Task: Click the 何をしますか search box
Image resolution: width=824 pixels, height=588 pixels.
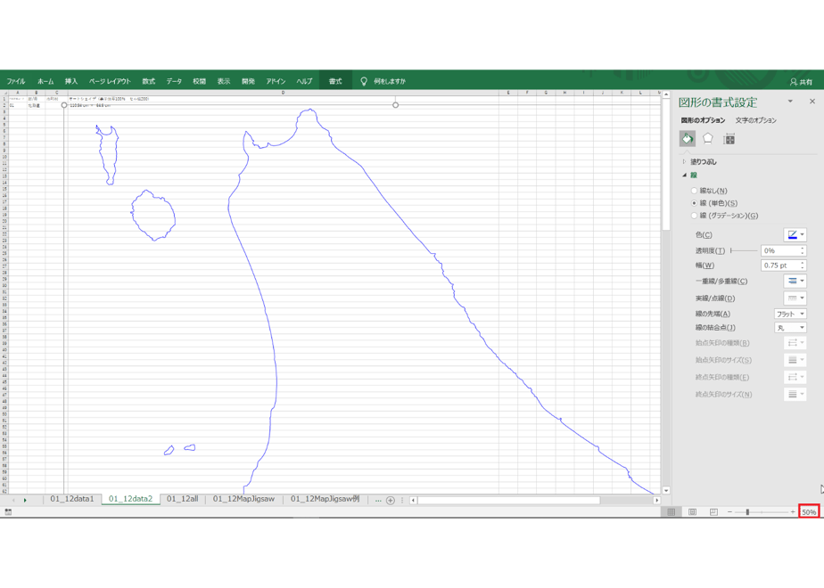Action: (390, 81)
